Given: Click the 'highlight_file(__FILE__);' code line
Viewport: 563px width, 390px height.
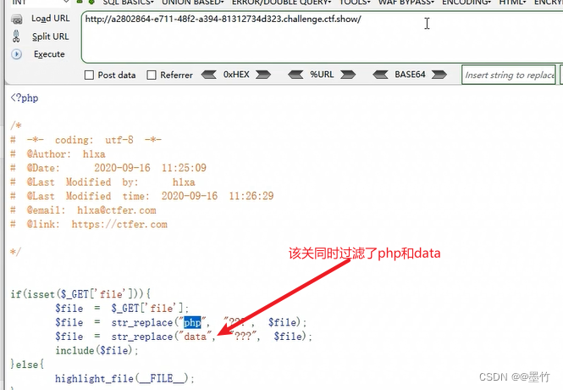Looking at the screenshot, I should point(125,378).
